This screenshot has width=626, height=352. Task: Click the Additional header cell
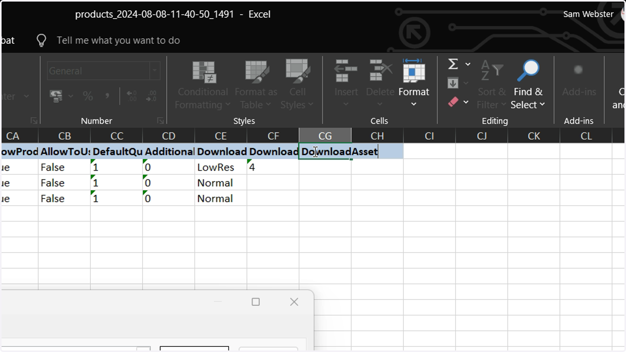[168, 152]
